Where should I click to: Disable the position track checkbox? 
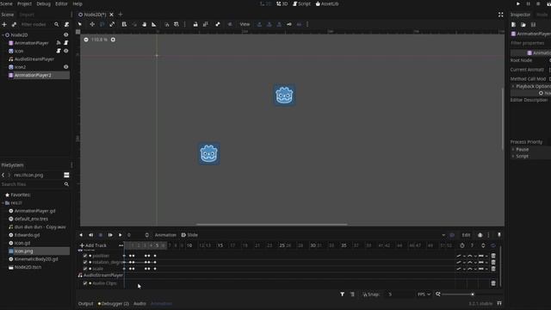point(85,256)
